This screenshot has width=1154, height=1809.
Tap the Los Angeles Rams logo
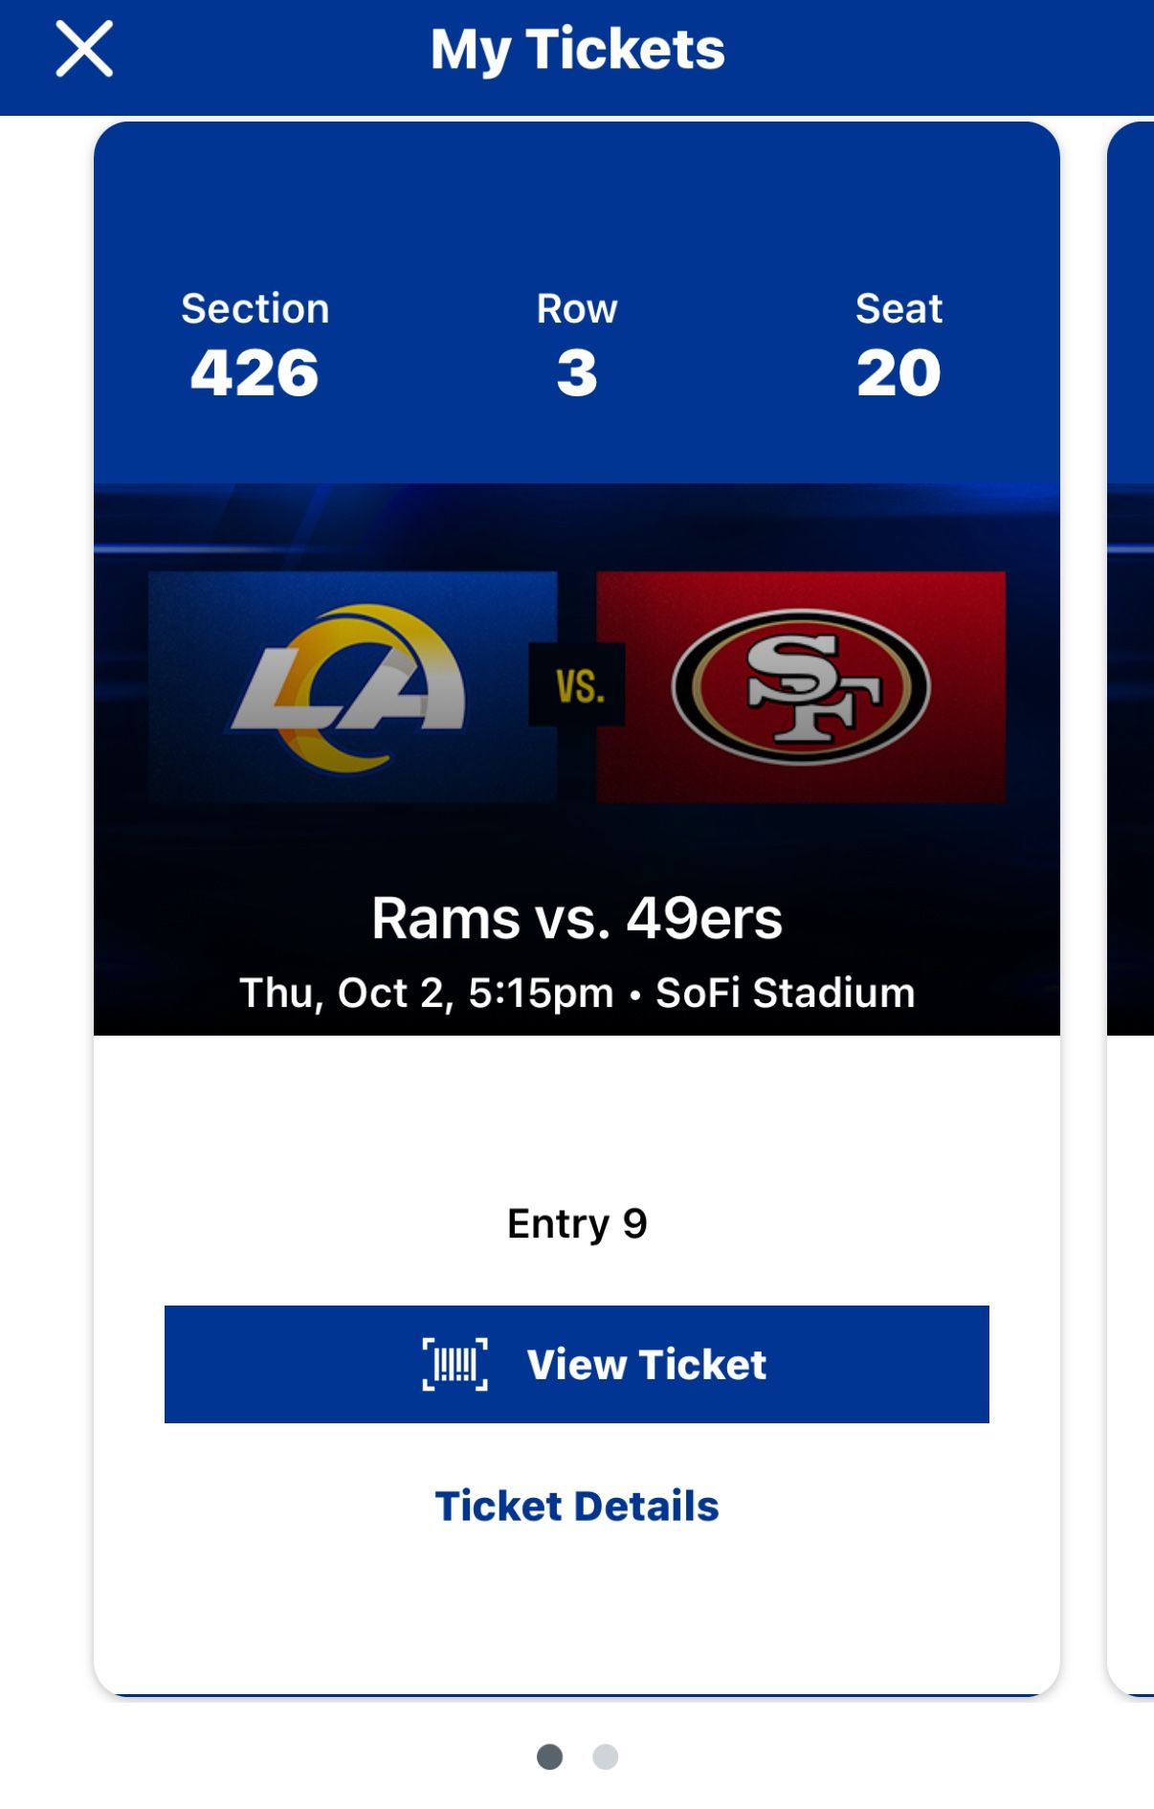[351, 687]
